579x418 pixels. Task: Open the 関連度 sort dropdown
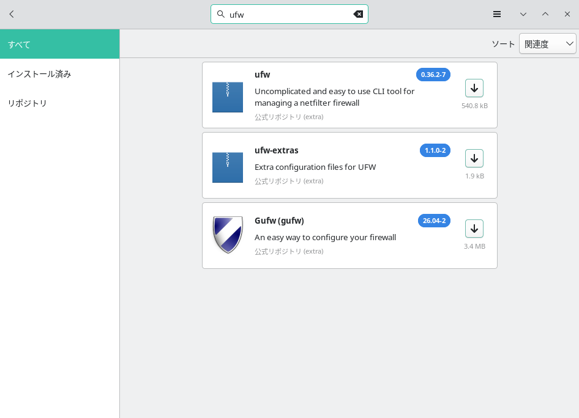(547, 44)
